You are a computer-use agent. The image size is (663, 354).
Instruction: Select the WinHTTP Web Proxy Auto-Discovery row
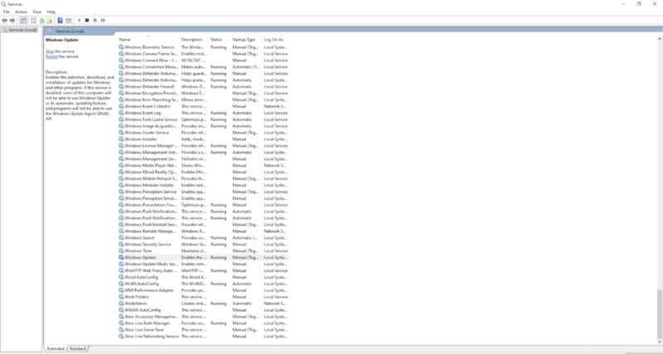point(203,270)
